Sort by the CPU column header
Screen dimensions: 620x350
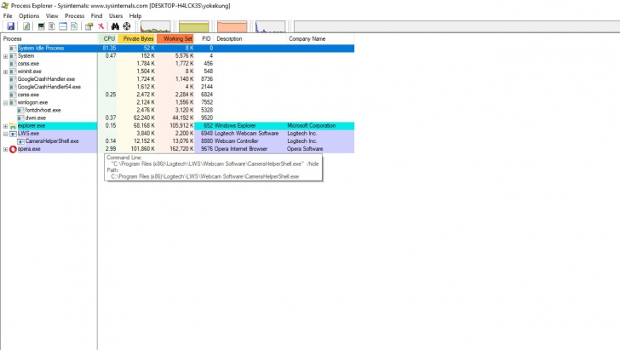click(107, 39)
